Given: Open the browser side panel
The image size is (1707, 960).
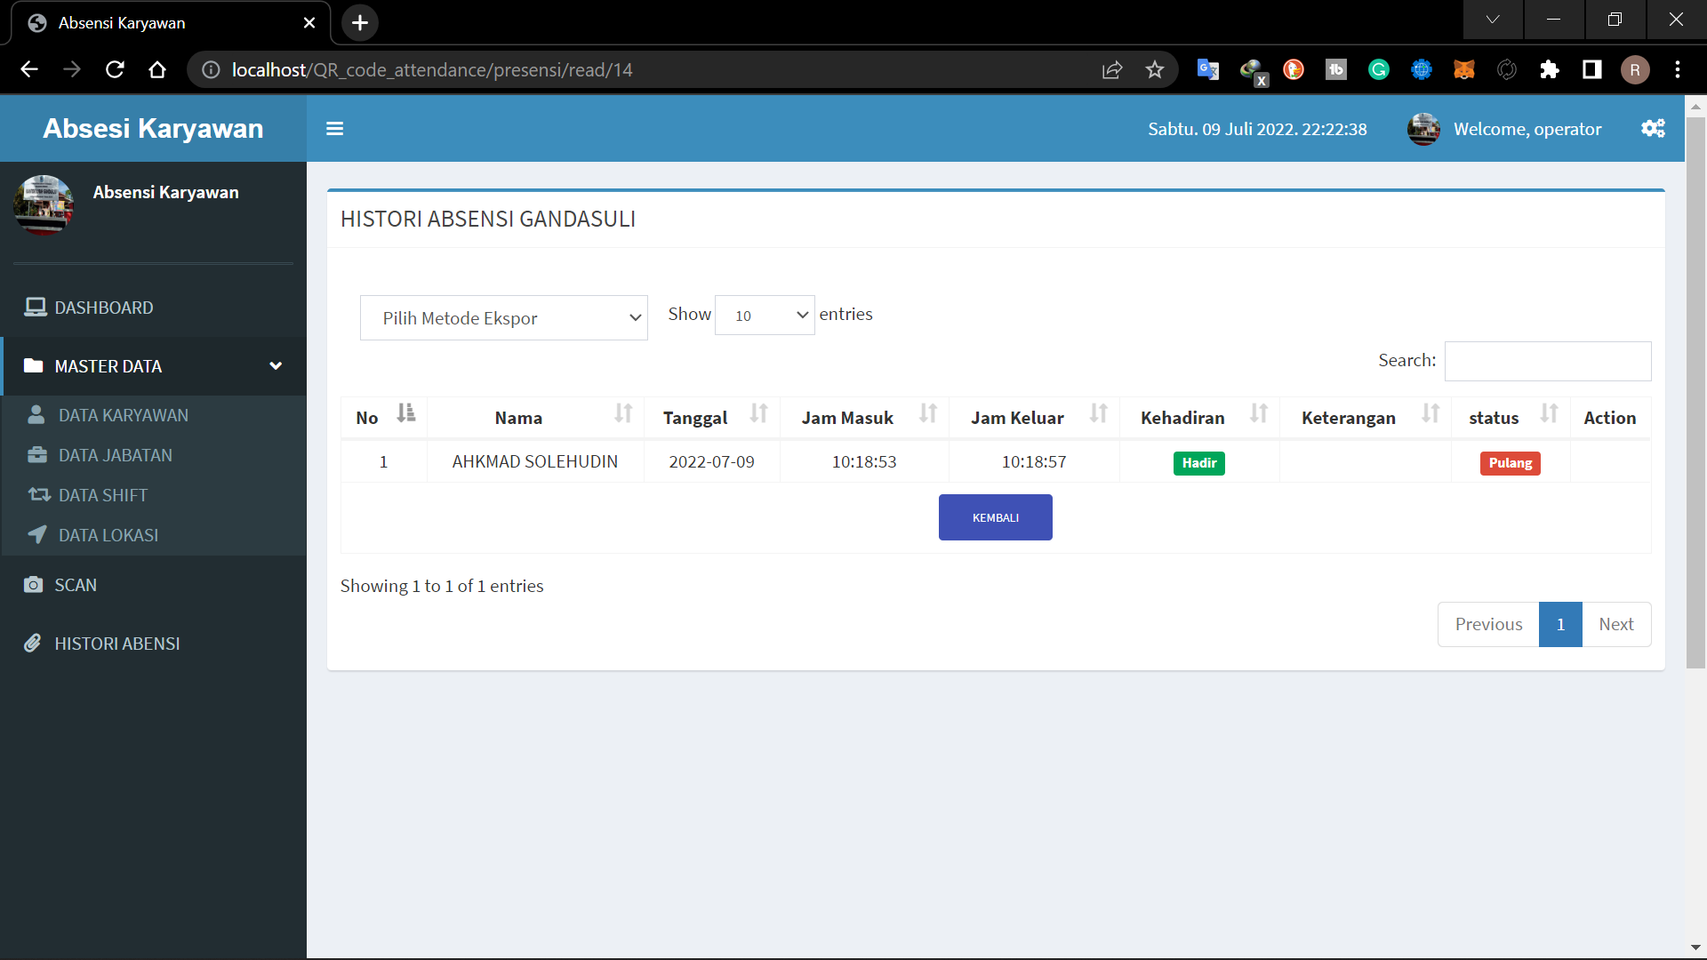Looking at the screenshot, I should pyautogui.click(x=1592, y=69).
